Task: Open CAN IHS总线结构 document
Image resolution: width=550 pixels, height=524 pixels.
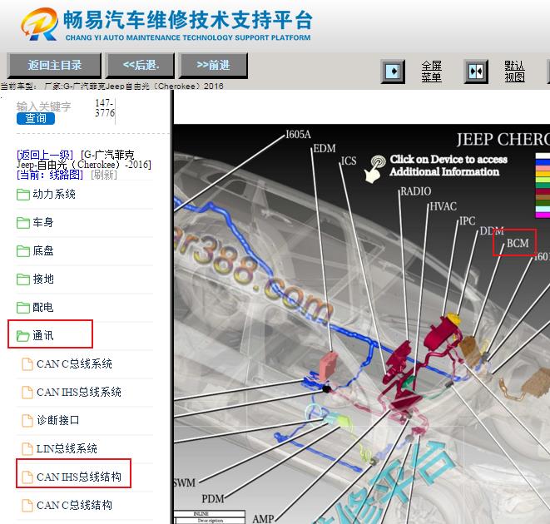Action: click(78, 477)
